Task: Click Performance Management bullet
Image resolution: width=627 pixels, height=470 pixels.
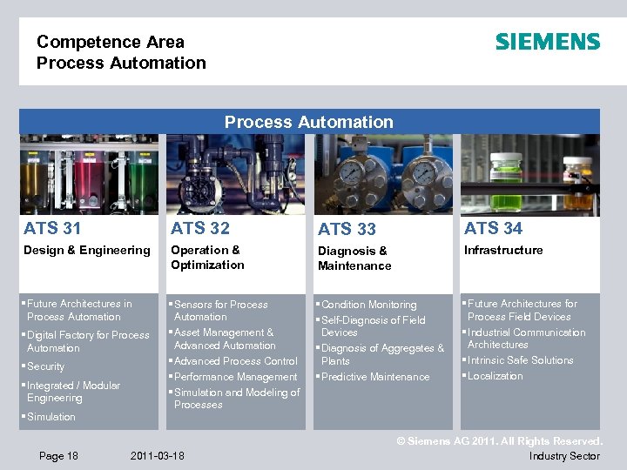Action: click(x=235, y=377)
